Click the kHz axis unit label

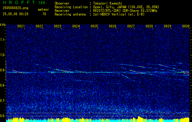[x=3, y=25]
